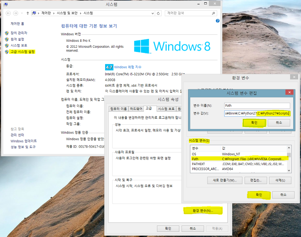
Task: Click scroll-up arrow of system variables list
Action: 289,147
